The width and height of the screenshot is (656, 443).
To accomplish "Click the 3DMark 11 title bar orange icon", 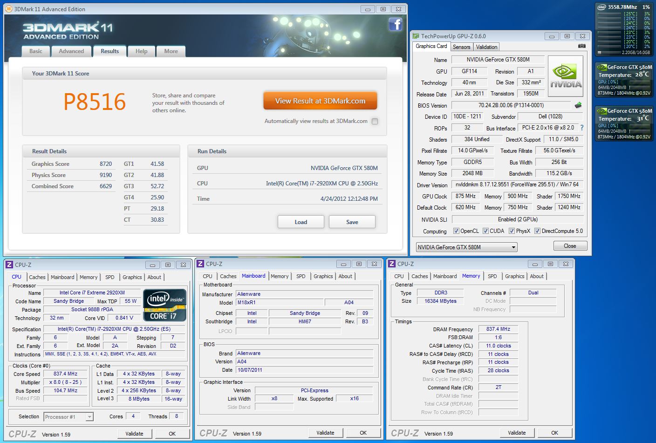I will point(8,9).
